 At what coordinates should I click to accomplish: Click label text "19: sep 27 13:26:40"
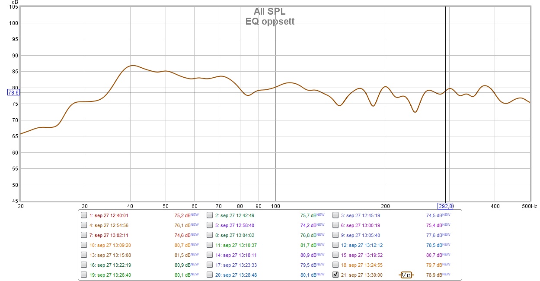(x=110, y=275)
